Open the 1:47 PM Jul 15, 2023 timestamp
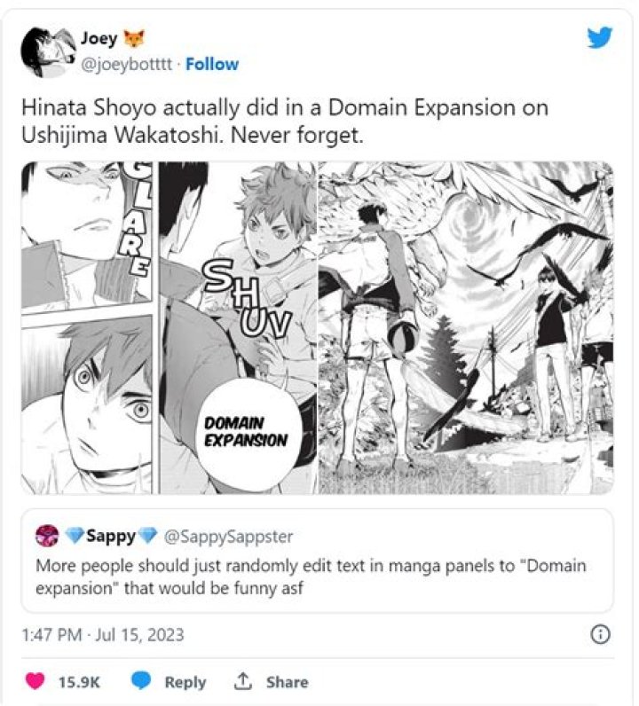 tap(102, 635)
